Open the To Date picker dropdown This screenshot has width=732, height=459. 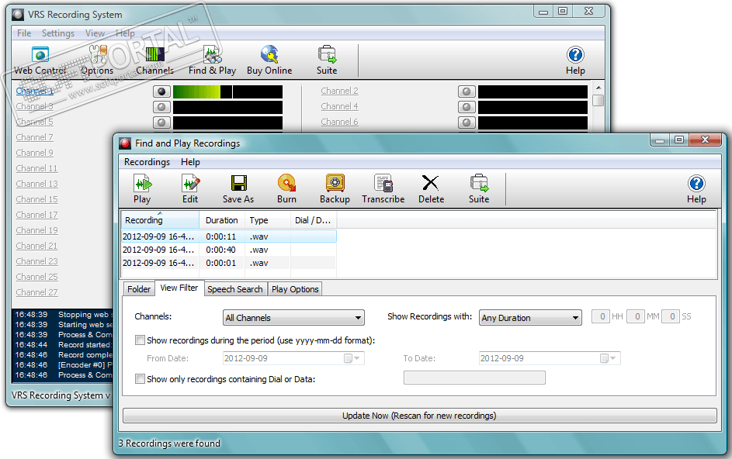608,358
